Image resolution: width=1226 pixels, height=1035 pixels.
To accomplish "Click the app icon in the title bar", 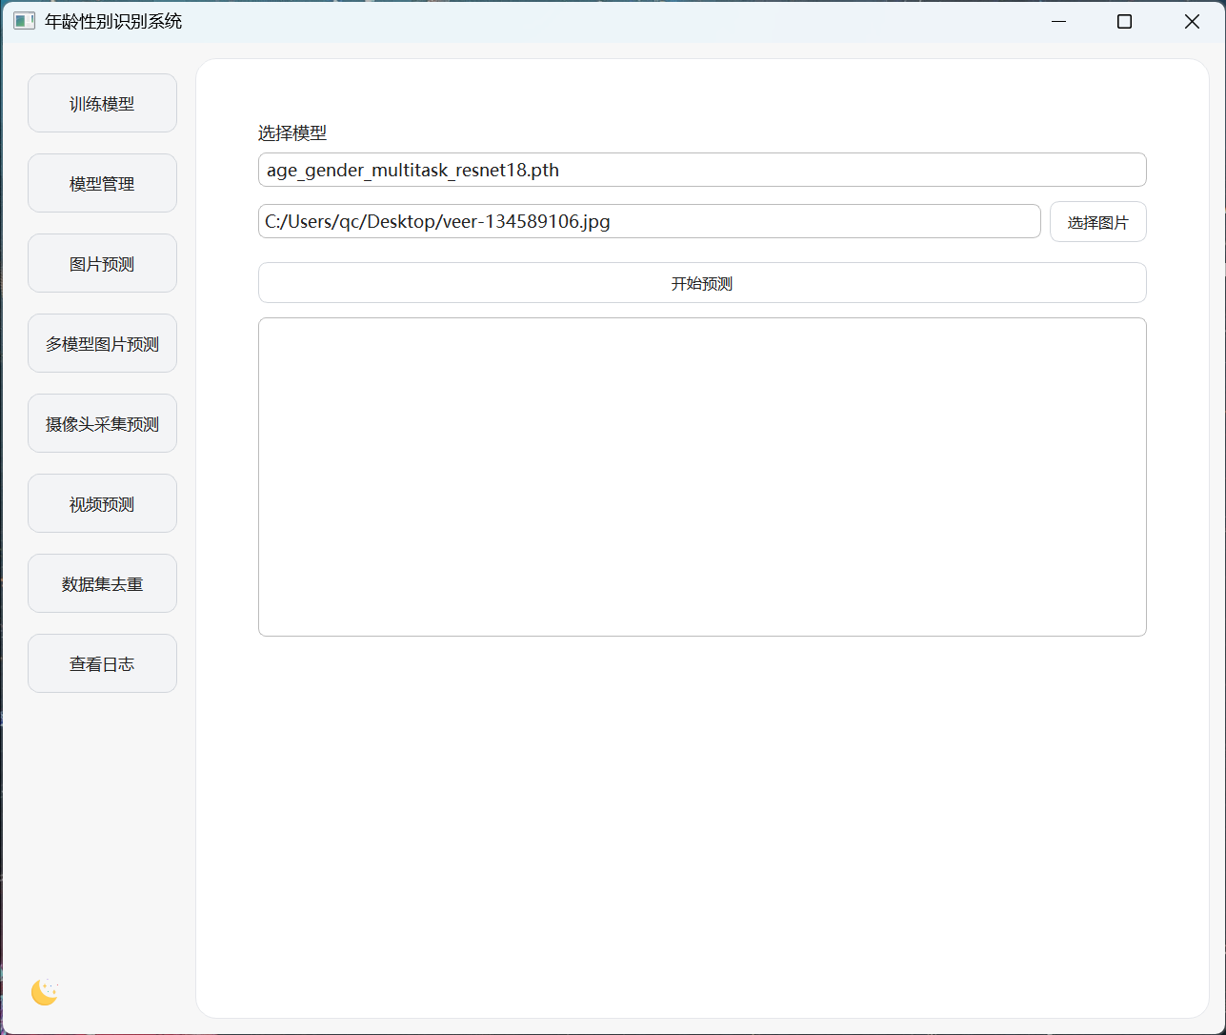I will (x=25, y=21).
